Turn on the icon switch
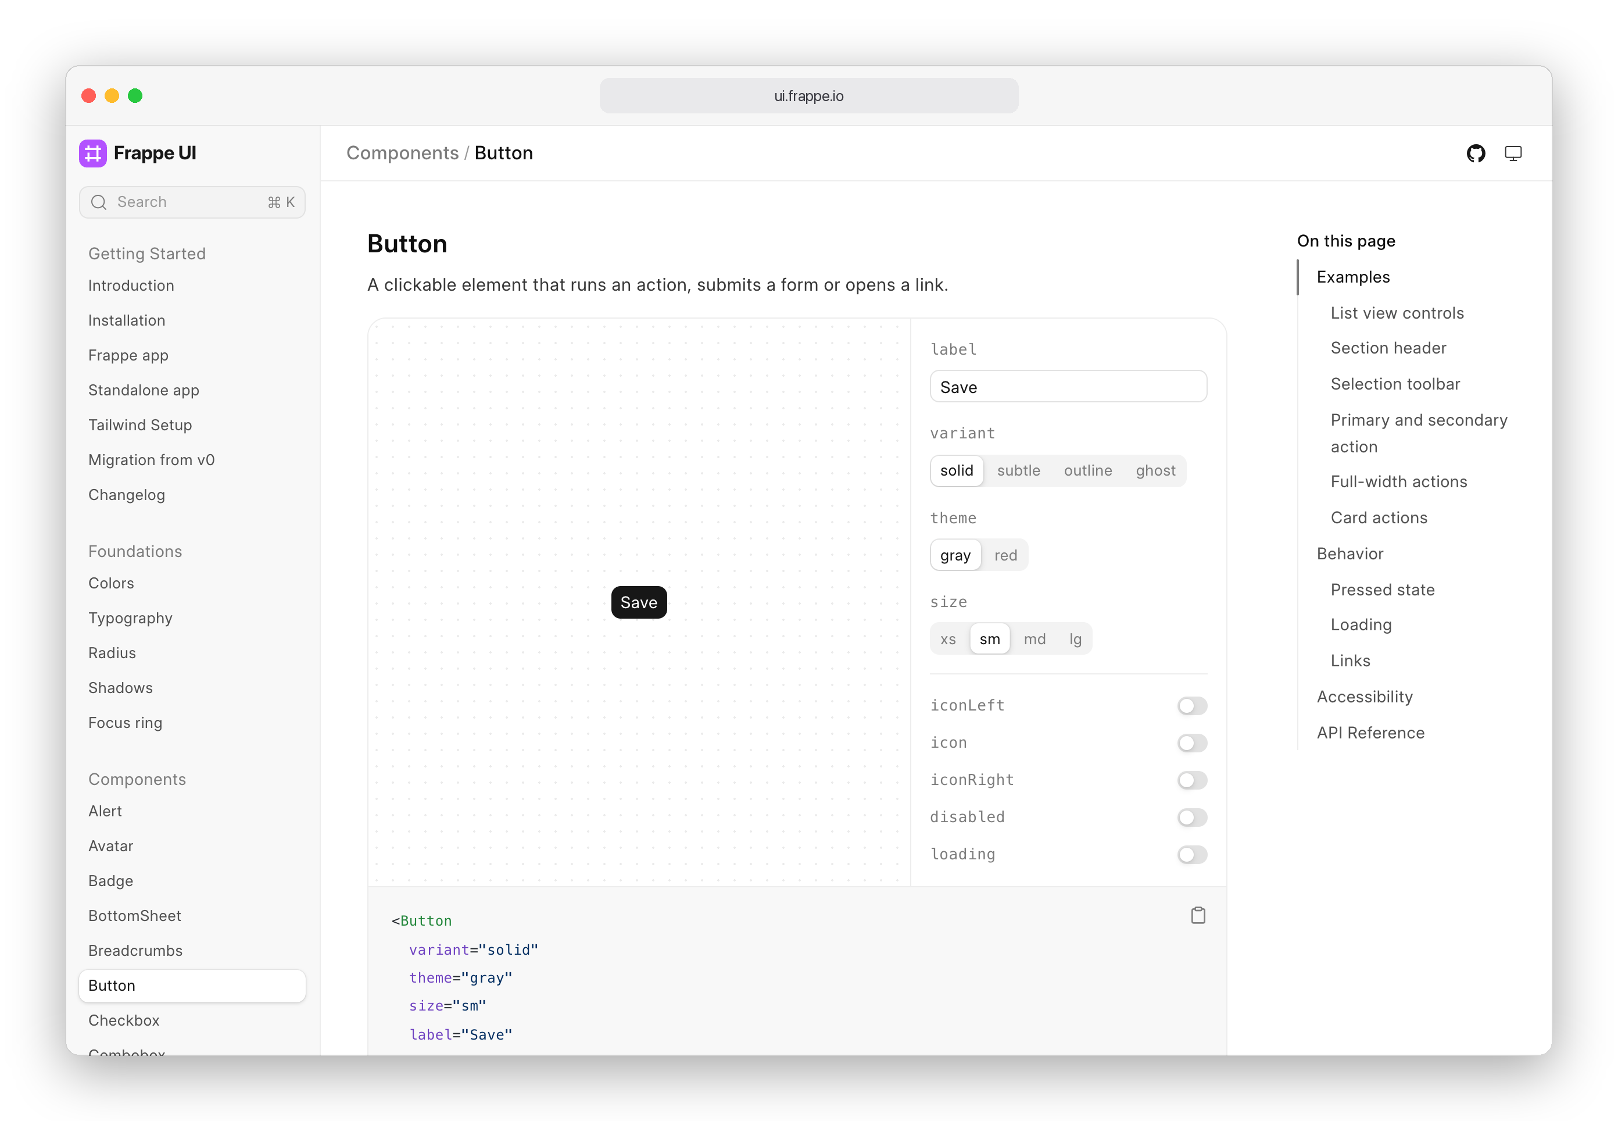 point(1191,742)
